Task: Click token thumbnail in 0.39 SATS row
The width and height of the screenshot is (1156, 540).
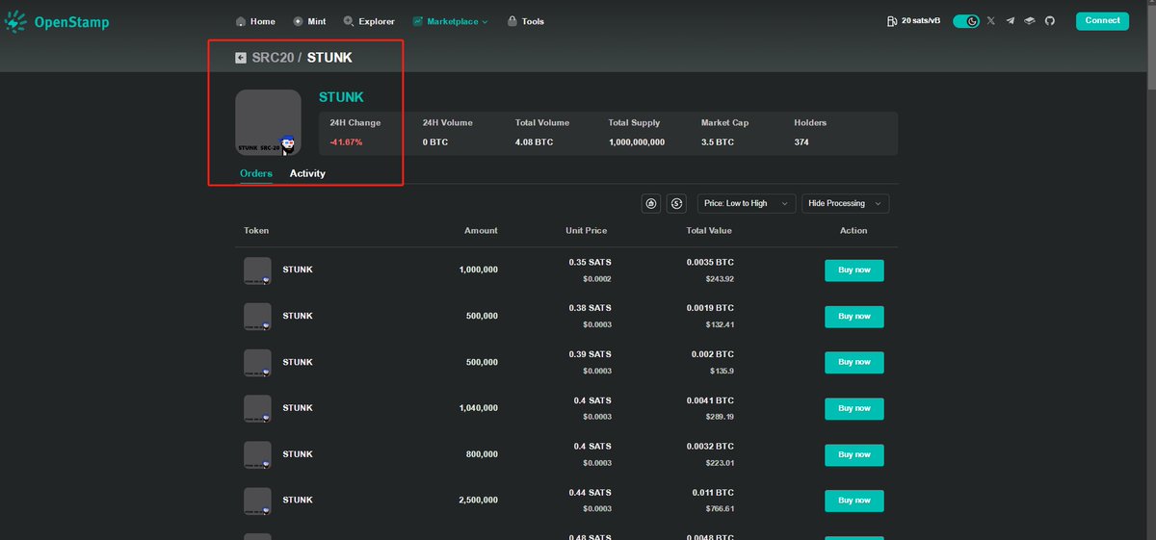Action: click(257, 363)
